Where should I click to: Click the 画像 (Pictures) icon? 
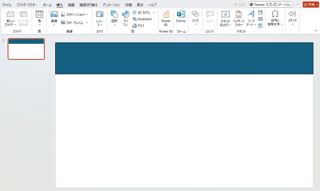[x=54, y=14]
